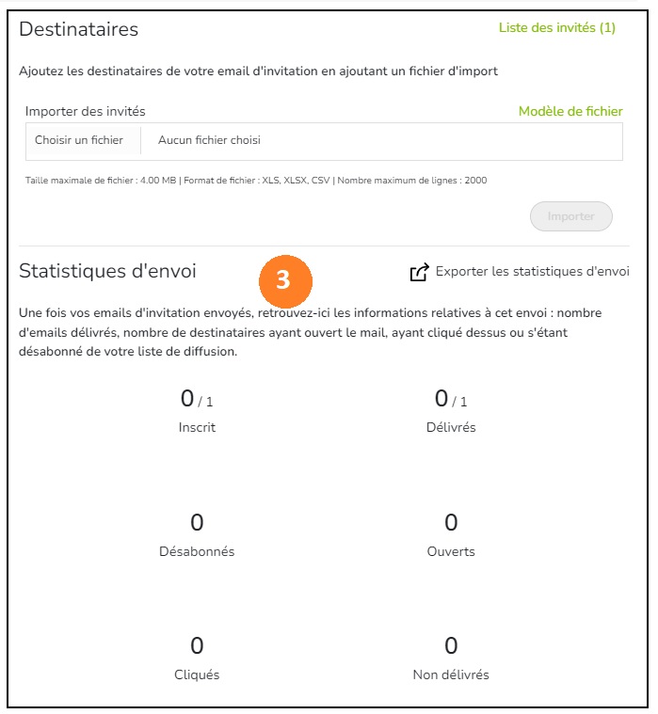Click Exporter les statistiques d'envoi text
Screen dimensions: 658x714
click(532, 271)
